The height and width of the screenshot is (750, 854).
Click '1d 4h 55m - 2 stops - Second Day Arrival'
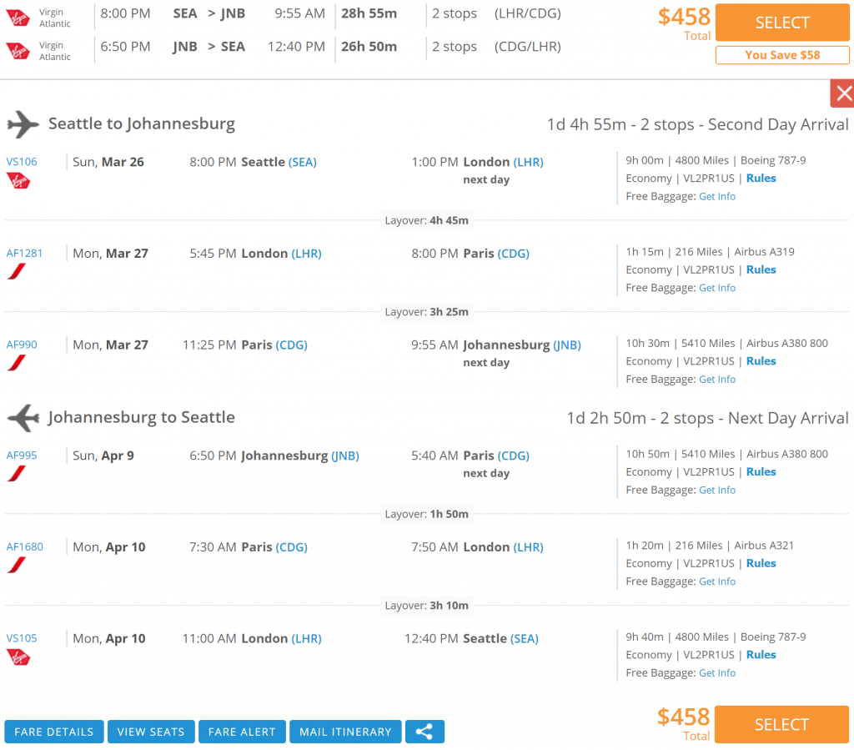698,125
